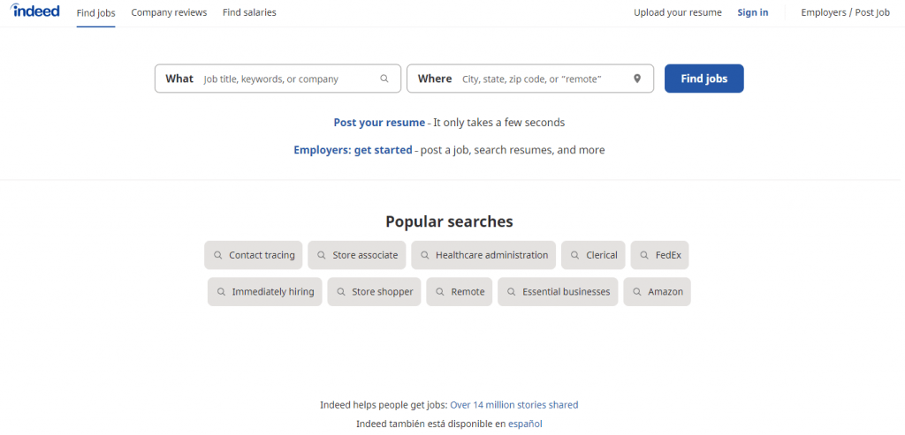Click the location pin icon in Where field
The width and height of the screenshot is (905, 435).
coord(636,79)
